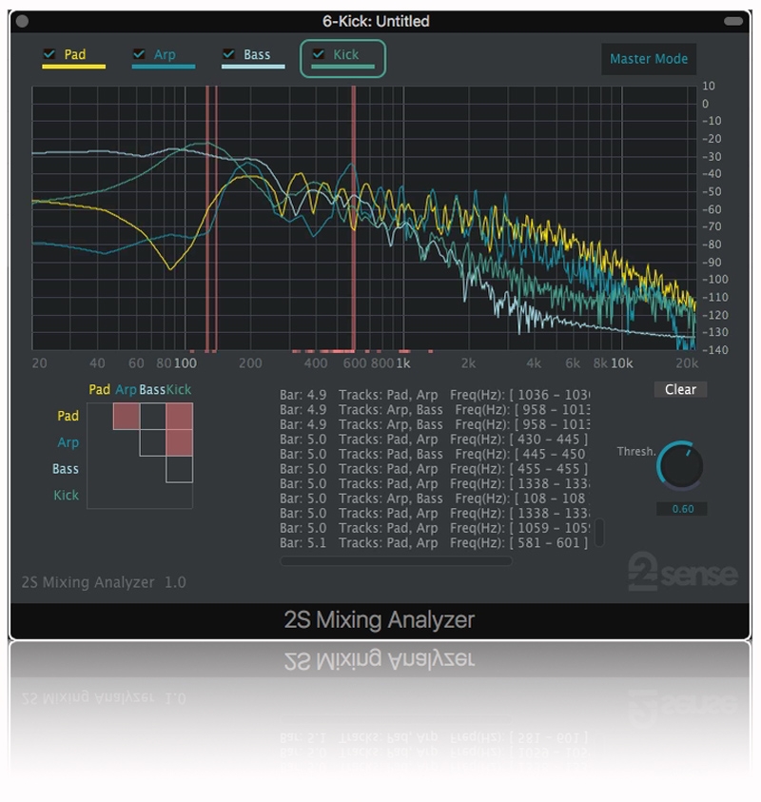Disable the Bass track checkbox
Screen dimensions: 761x802
228,54
